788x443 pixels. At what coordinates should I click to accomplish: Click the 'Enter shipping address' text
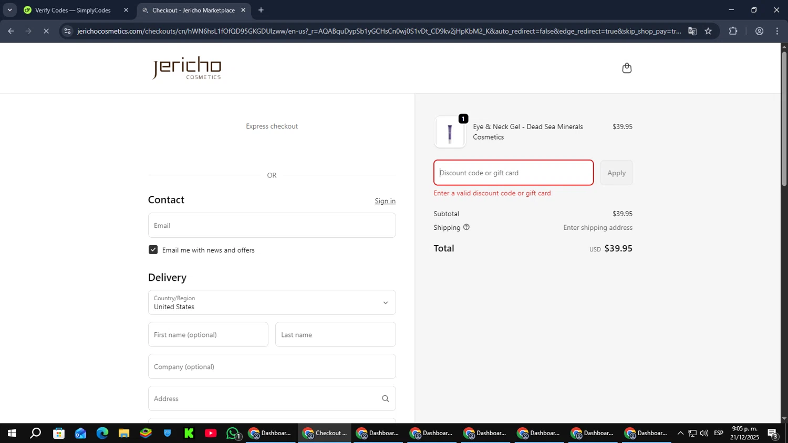(x=598, y=227)
